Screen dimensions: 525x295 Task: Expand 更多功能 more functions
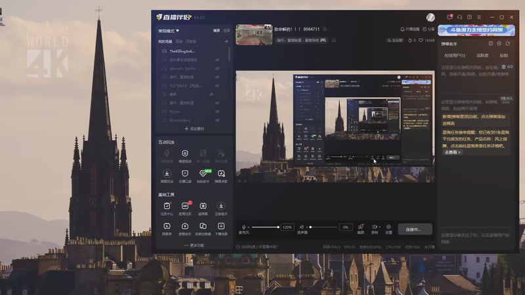coord(194,245)
